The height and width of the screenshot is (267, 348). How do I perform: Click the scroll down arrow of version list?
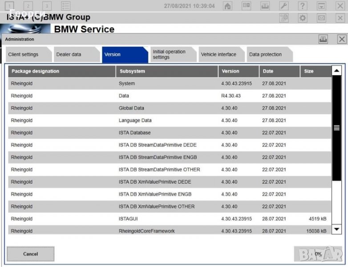tap(337, 229)
